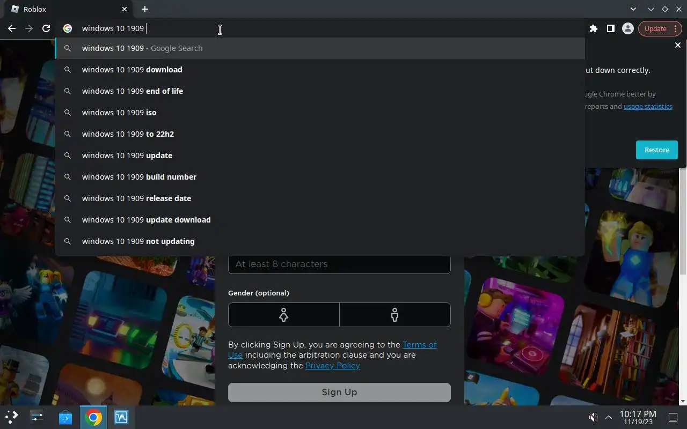687x429 pixels.
Task: Click the show desktop icon in tray
Action: 673,417
